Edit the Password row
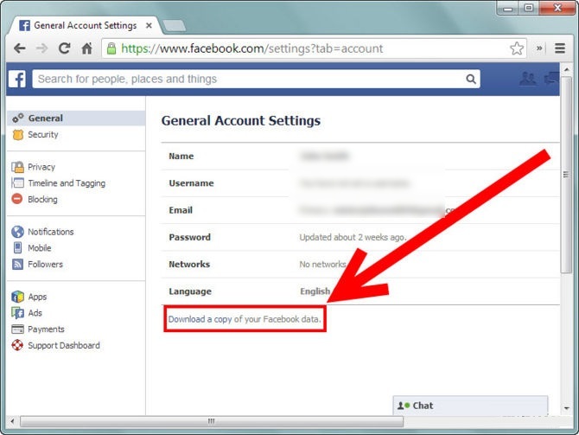 (x=360, y=237)
